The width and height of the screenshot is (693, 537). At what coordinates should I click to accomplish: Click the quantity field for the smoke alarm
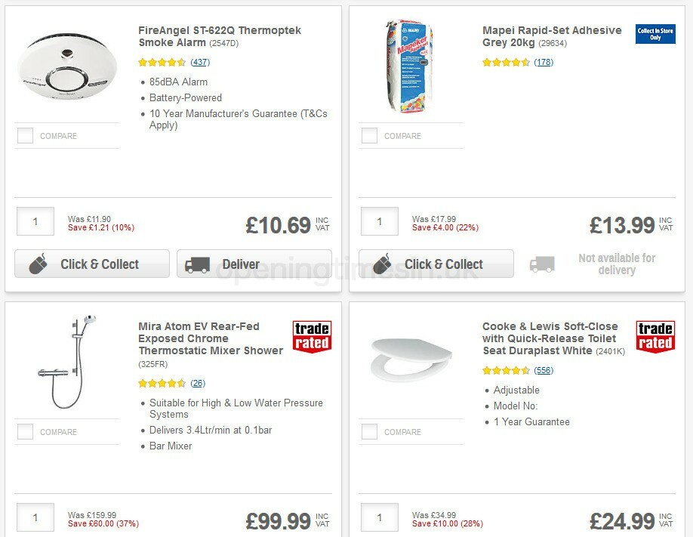click(x=35, y=221)
